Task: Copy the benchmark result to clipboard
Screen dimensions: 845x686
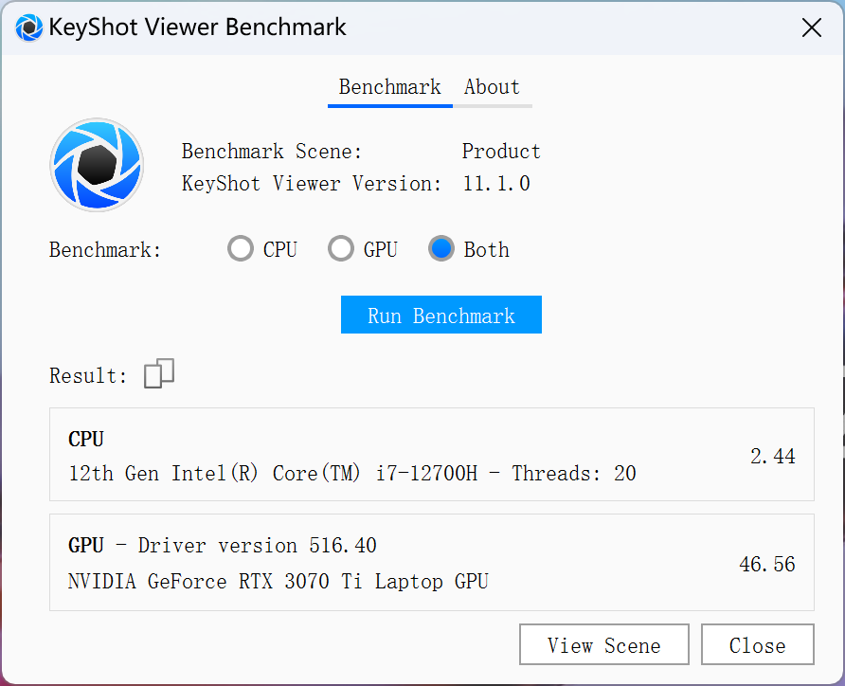Action: pos(159,373)
